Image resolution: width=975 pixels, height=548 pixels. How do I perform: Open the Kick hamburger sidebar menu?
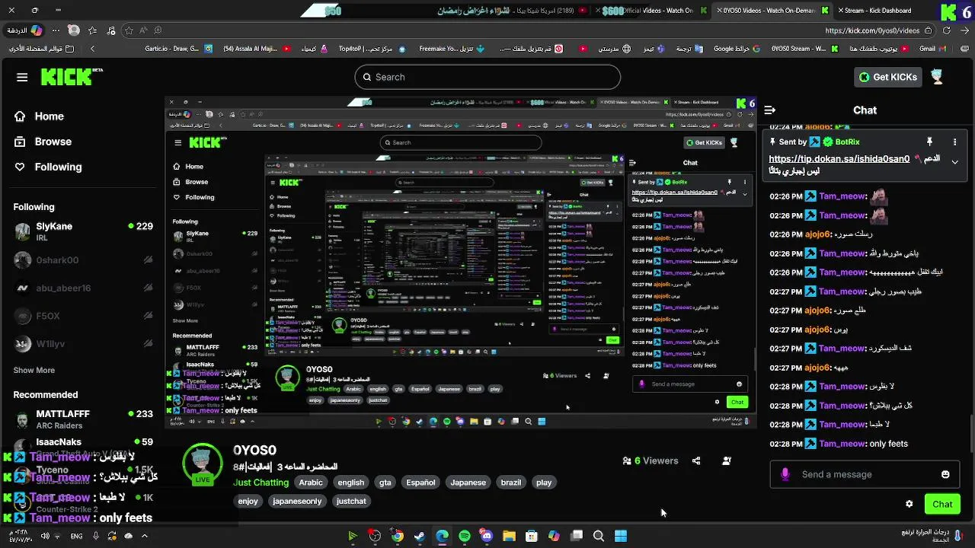coord(22,77)
